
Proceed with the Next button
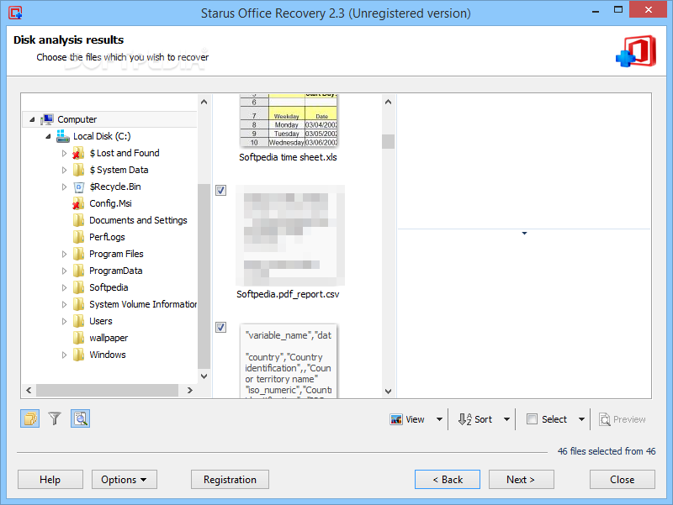pos(521,479)
